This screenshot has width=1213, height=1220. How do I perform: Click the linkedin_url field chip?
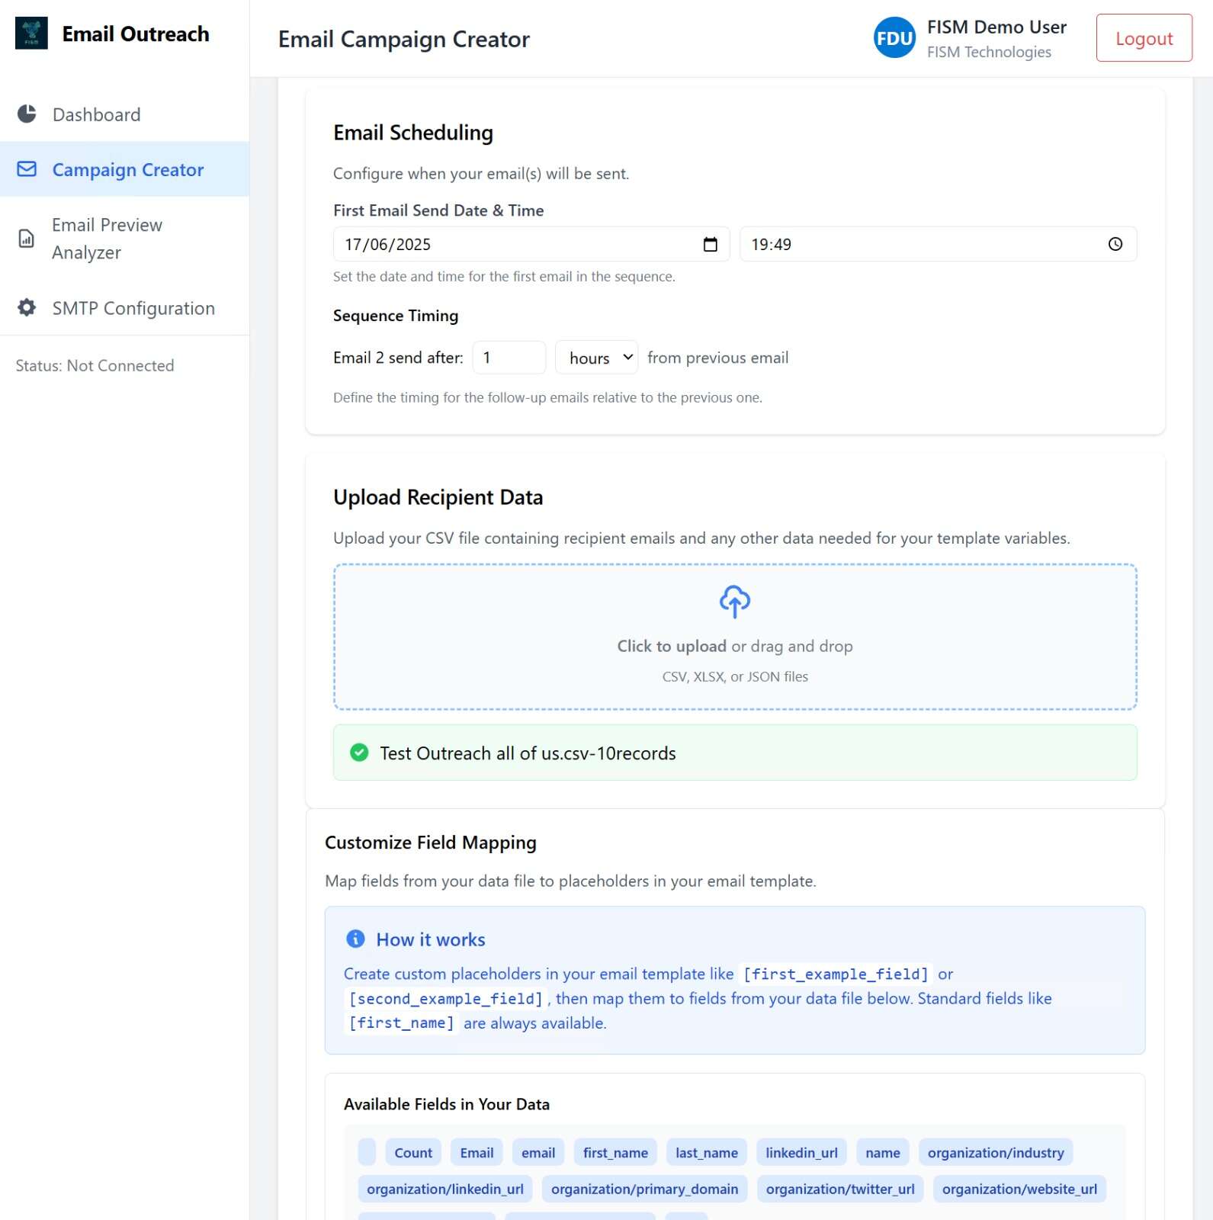[x=801, y=1153]
